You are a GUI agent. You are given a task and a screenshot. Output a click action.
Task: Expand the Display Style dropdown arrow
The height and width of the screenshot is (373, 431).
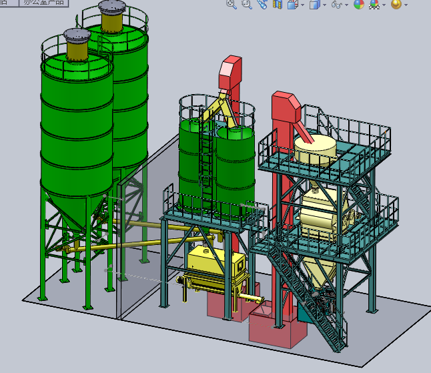(324, 5)
